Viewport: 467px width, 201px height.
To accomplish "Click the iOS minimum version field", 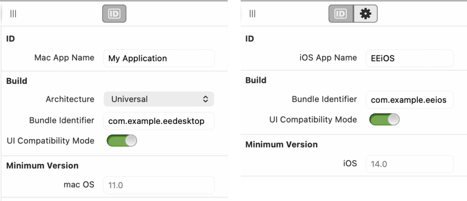I will tap(410, 164).
